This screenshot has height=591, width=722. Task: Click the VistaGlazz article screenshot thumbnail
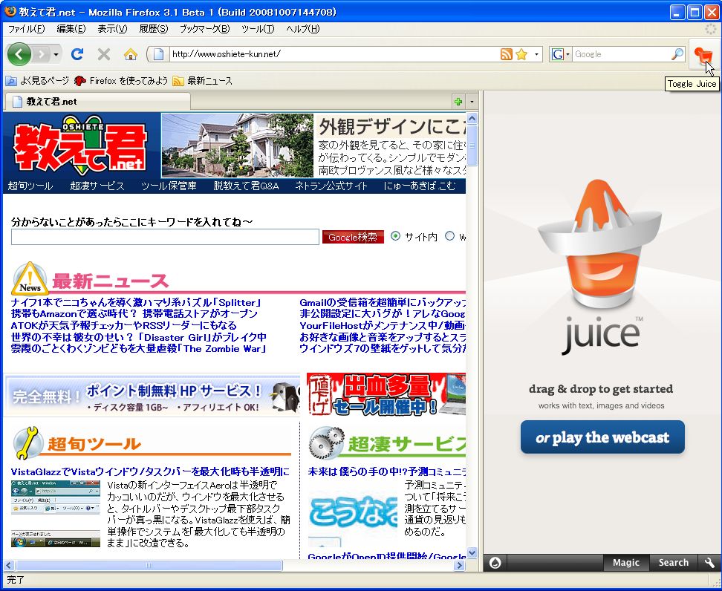(x=56, y=514)
